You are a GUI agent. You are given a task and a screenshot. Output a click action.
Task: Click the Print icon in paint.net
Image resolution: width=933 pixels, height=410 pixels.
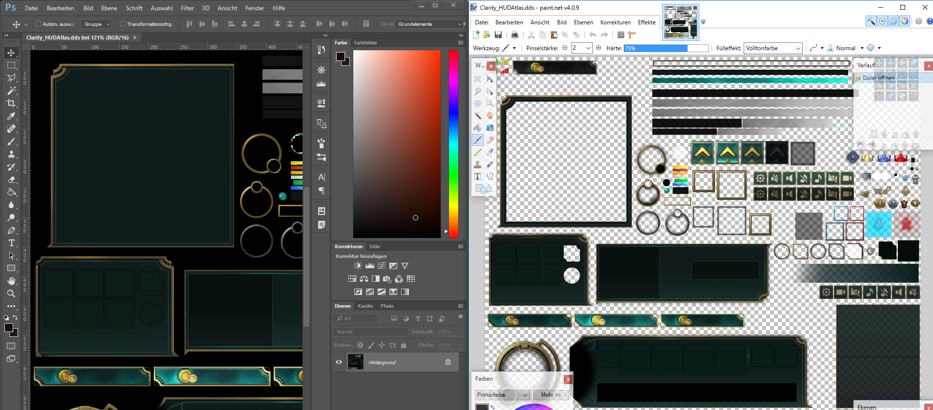[x=514, y=35]
